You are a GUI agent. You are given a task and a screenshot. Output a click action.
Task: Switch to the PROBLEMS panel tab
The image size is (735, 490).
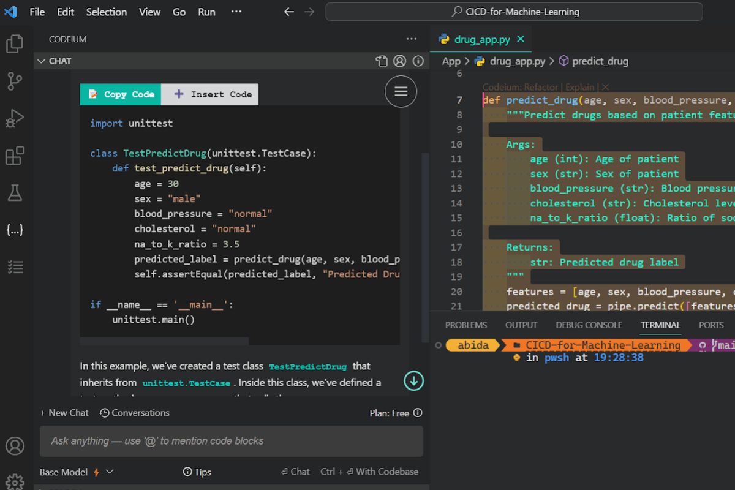pos(466,325)
